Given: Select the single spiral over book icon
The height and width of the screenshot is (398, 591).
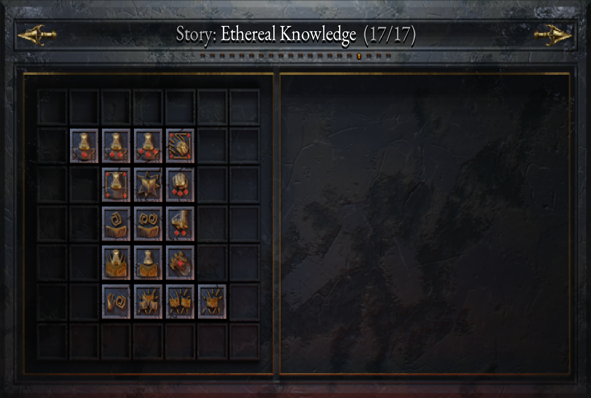Looking at the screenshot, I should [116, 223].
